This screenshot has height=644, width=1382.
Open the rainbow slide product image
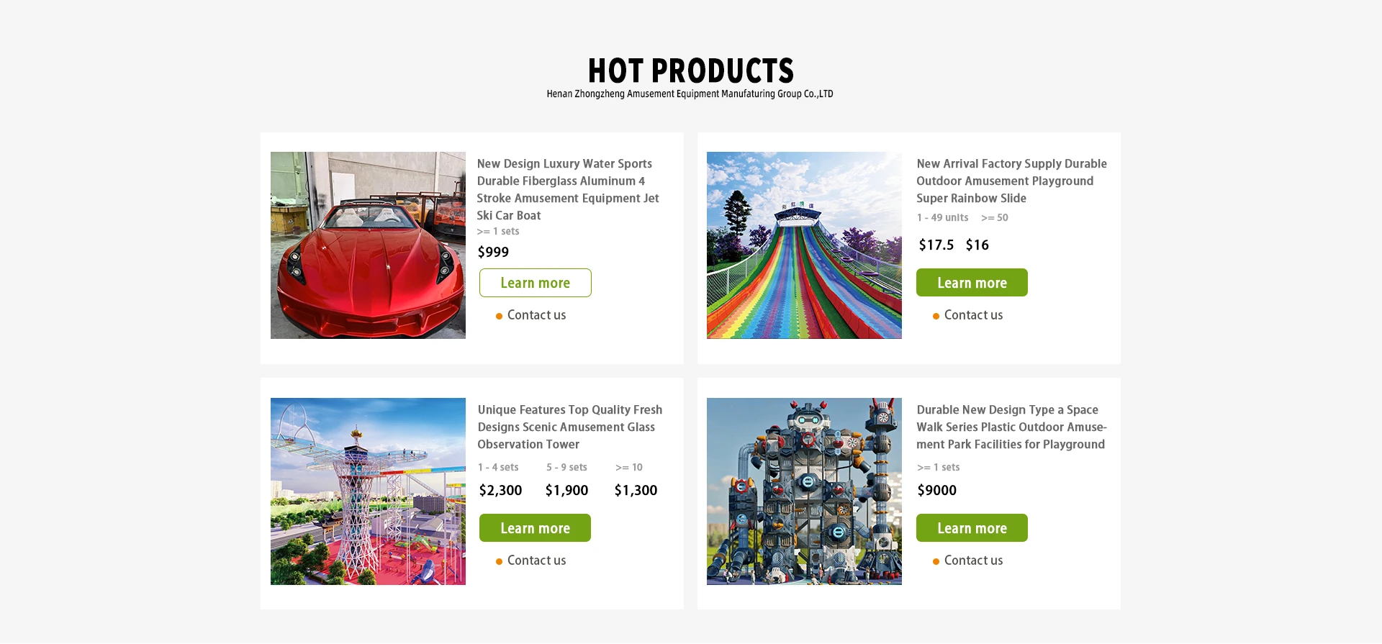click(x=804, y=245)
